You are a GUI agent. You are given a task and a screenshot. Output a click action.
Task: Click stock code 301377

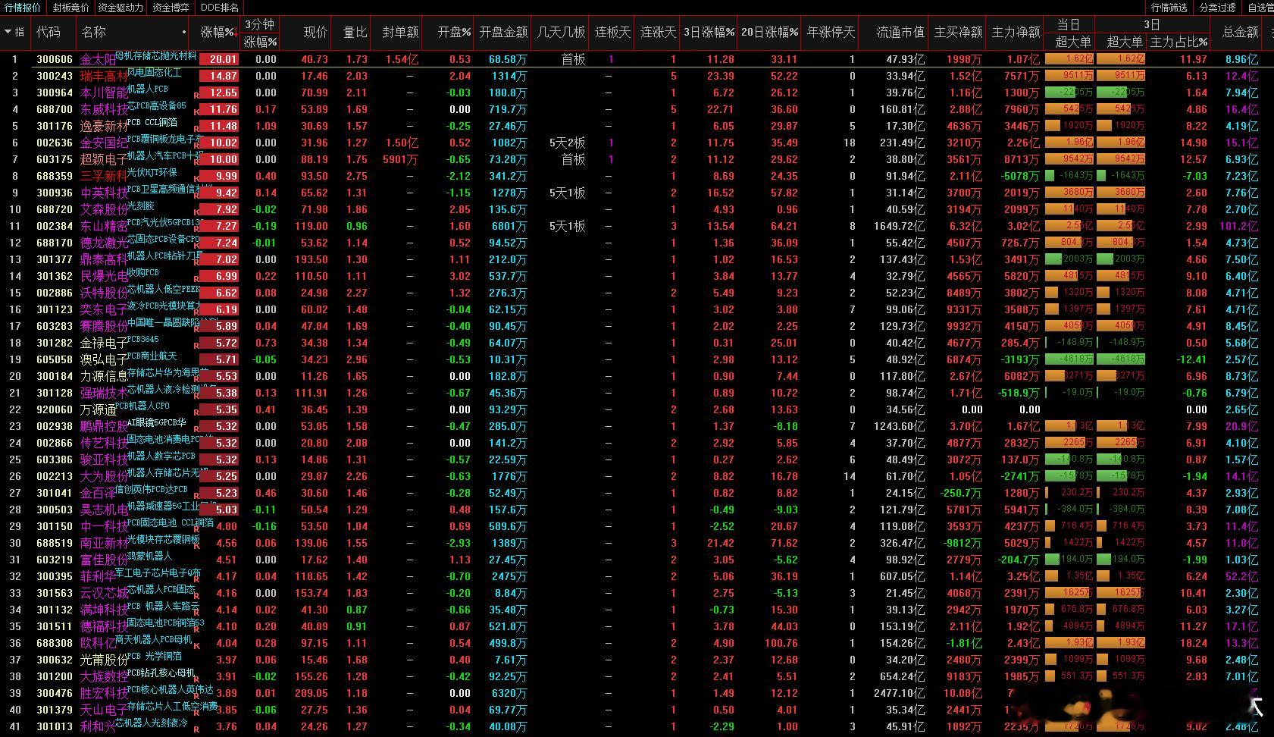pyautogui.click(x=55, y=259)
